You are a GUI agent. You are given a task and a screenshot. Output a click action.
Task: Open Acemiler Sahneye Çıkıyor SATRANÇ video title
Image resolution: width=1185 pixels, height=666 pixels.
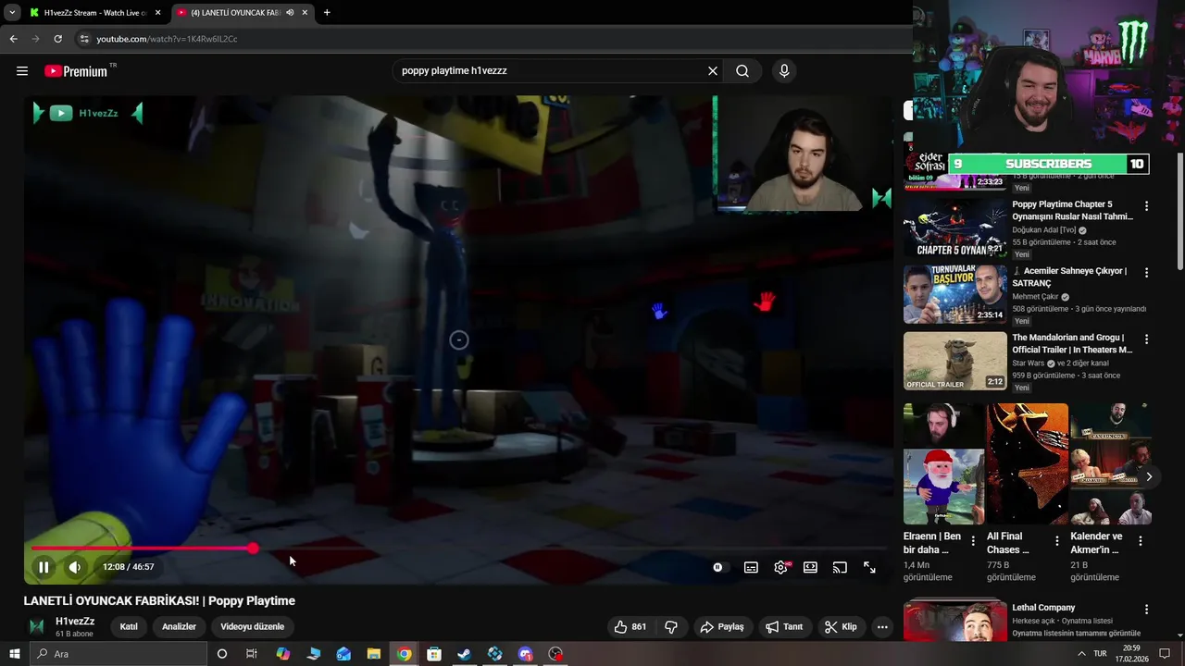pos(1069,277)
